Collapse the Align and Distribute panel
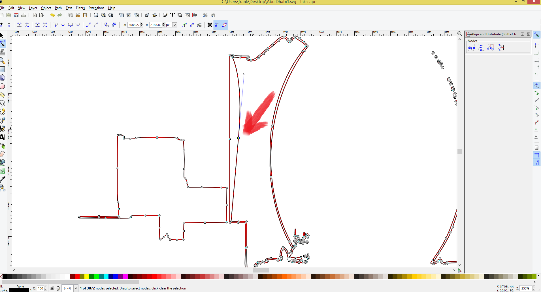The width and height of the screenshot is (541, 292). click(x=522, y=34)
